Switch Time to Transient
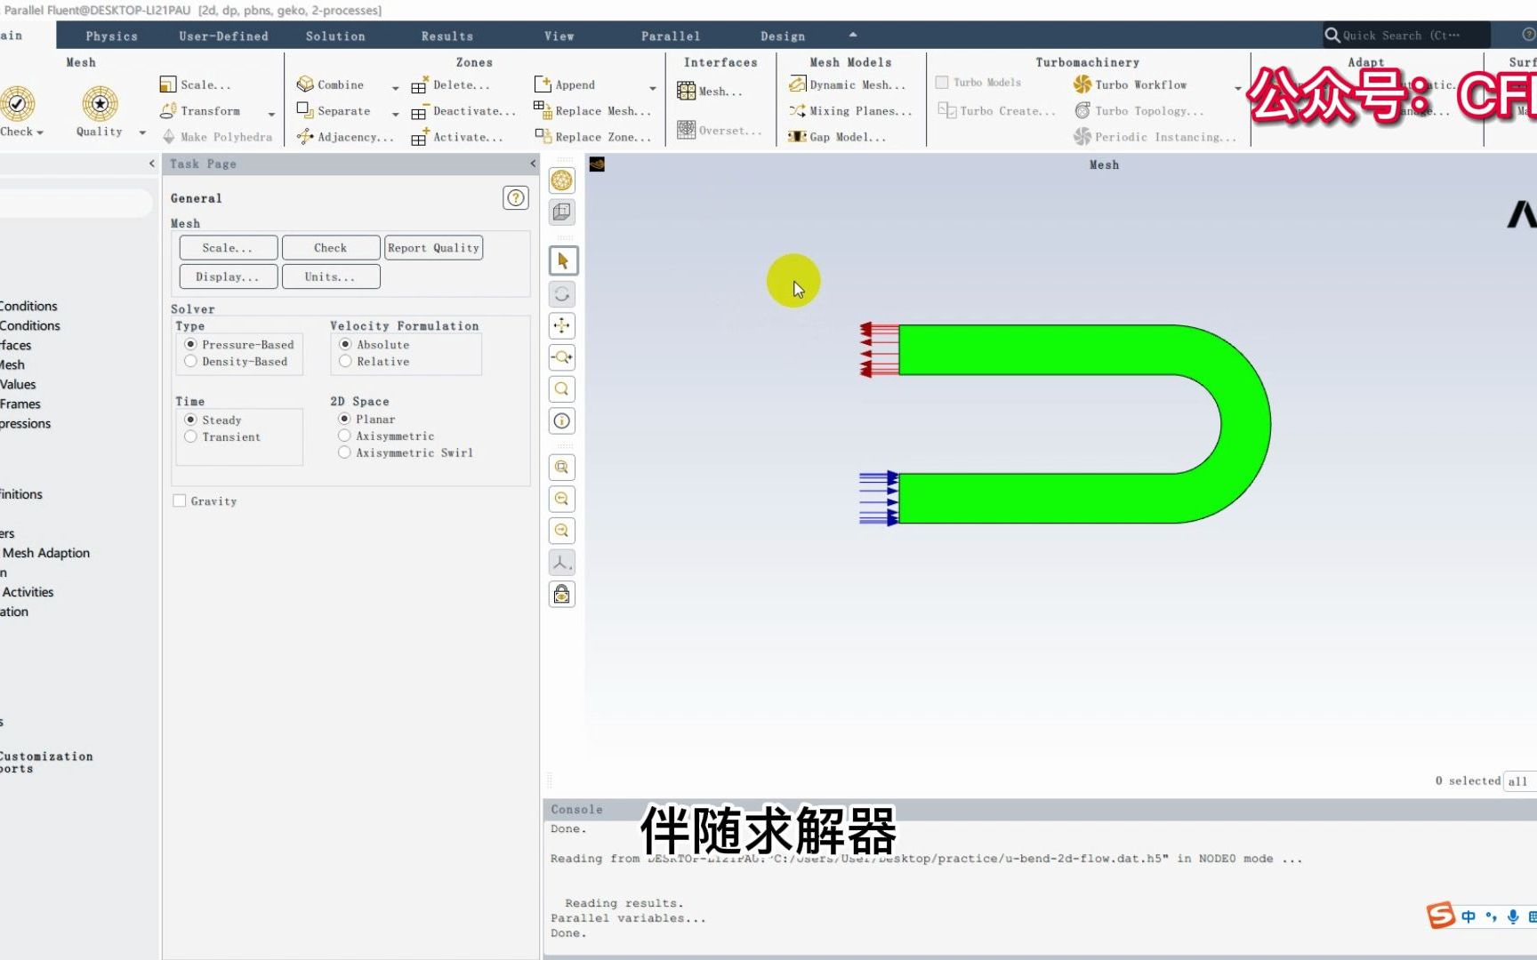Screen dimensions: 1537x960 pos(190,436)
